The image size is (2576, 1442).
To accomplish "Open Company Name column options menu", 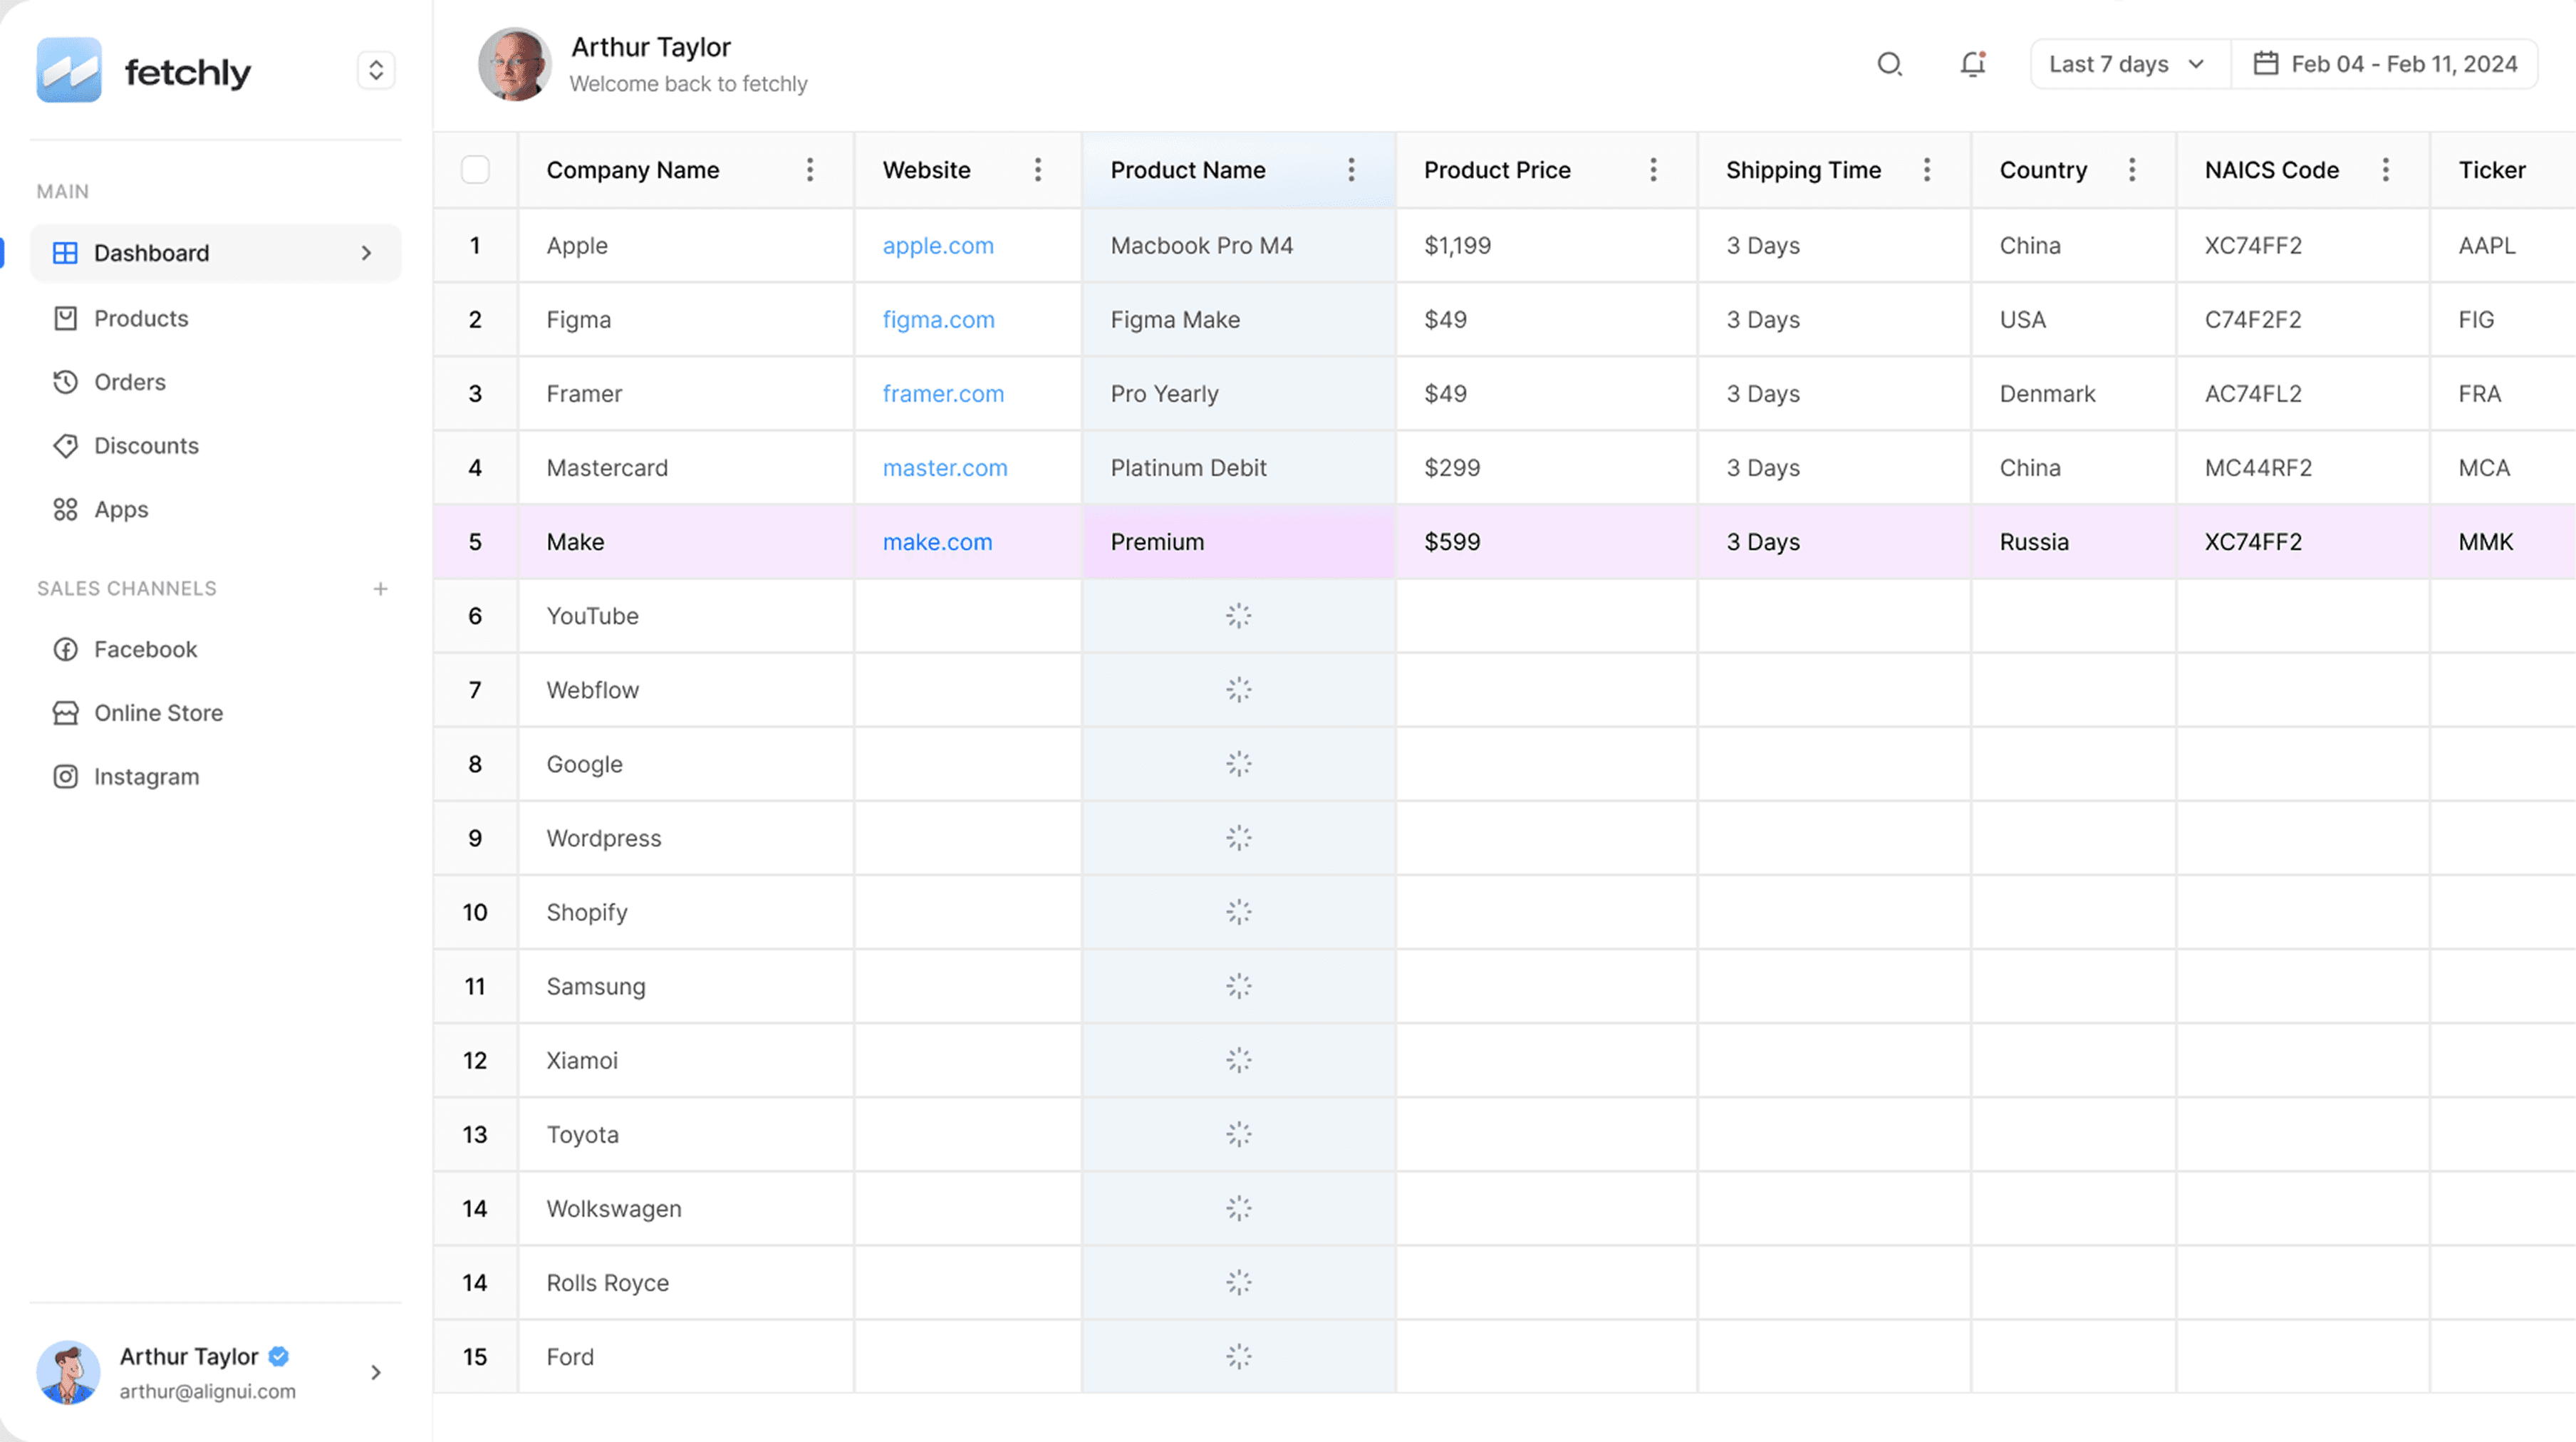I will pyautogui.click(x=810, y=170).
